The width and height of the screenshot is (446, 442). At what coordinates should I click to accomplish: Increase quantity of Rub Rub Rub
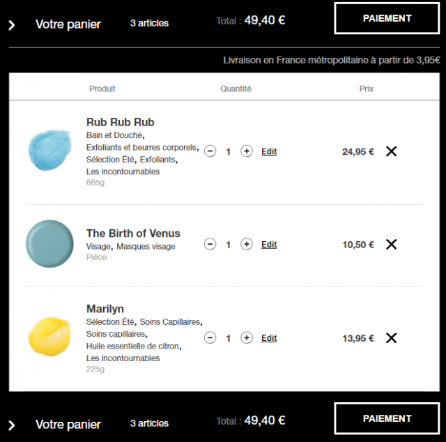247,151
